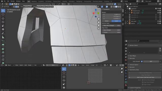Open the File menu
The height and width of the screenshot is (91, 162).
point(5,1)
